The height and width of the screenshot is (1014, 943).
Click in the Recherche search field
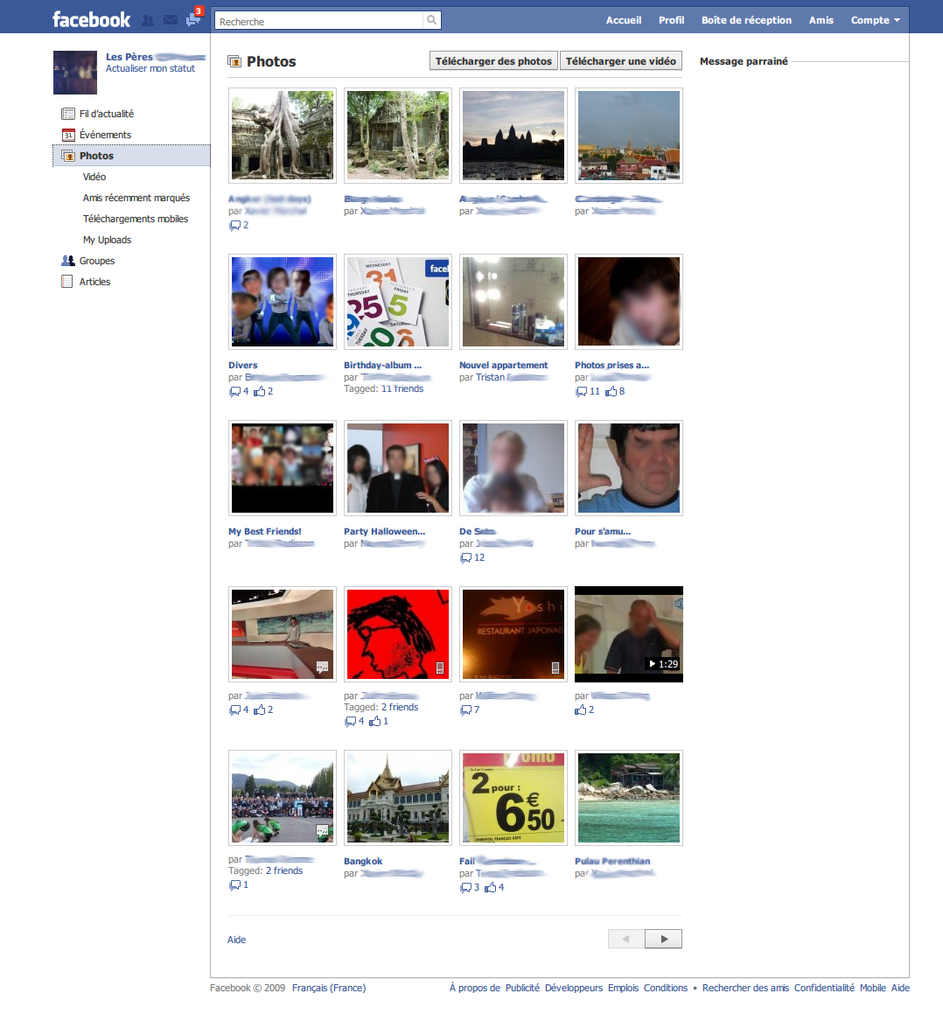319,21
